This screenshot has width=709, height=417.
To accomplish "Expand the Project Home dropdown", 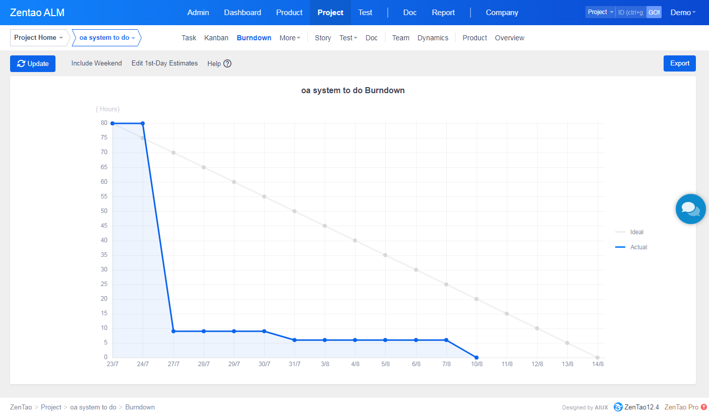I will (39, 38).
